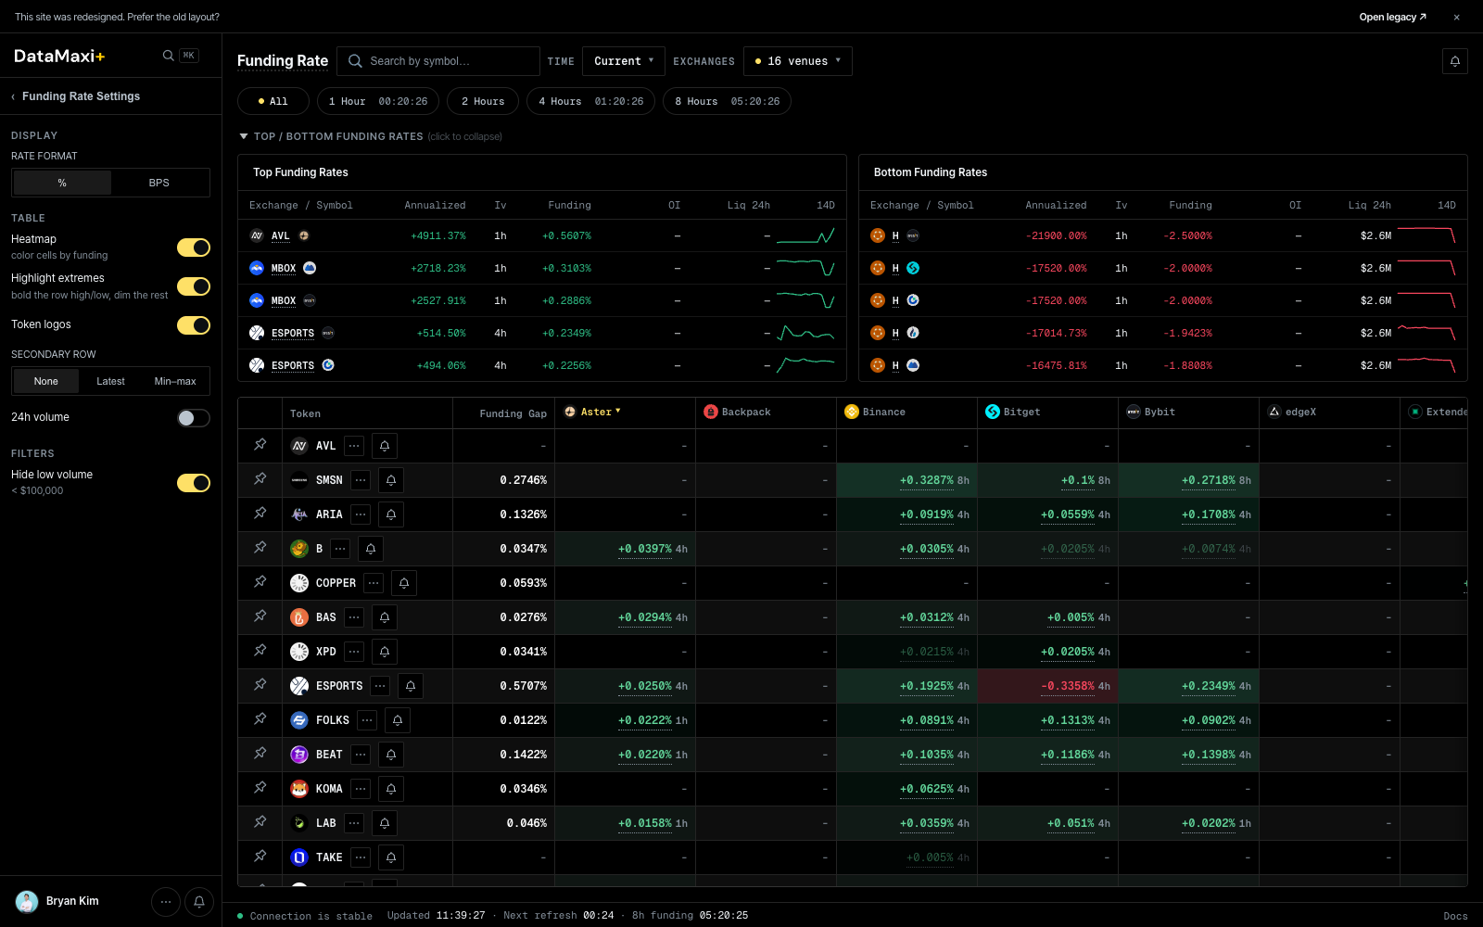Pin the ESPORTS token row

click(260, 685)
